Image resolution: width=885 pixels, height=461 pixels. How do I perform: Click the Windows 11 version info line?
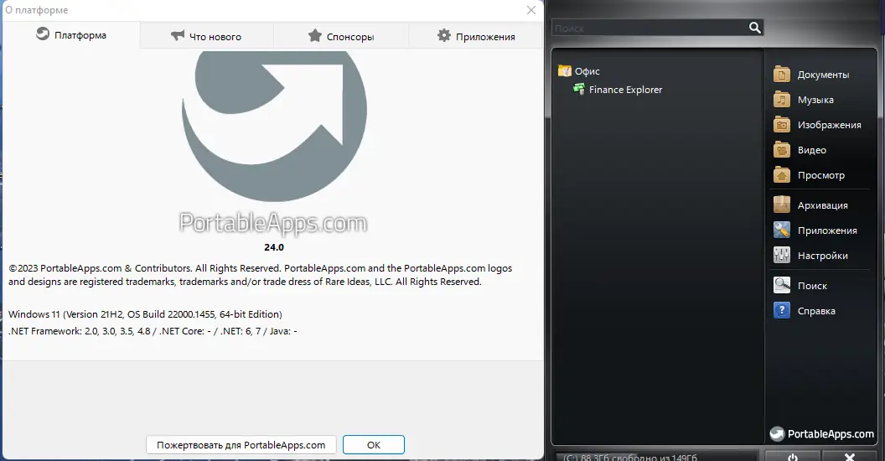(x=145, y=314)
